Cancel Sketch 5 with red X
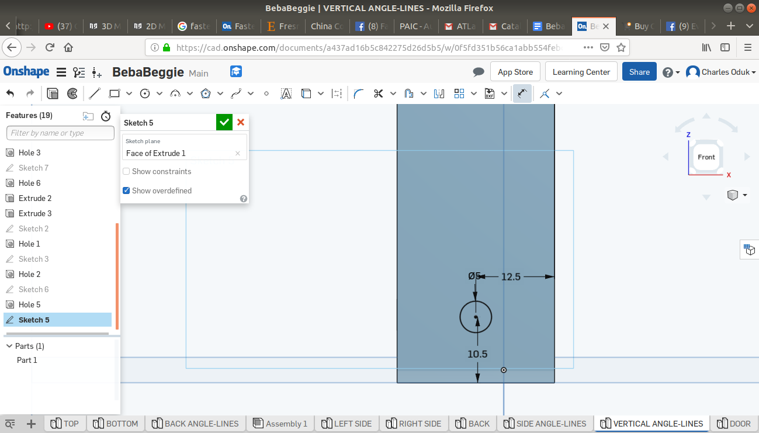This screenshot has height=433, width=759. pos(241,123)
